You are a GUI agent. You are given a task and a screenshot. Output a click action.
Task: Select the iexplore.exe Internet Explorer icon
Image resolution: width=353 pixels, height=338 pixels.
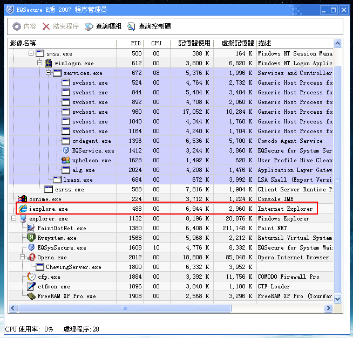[x=23, y=209]
